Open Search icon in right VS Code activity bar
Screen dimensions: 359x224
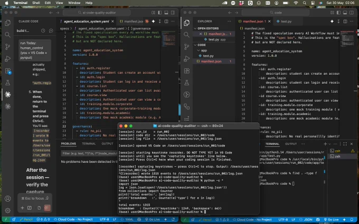186,34
